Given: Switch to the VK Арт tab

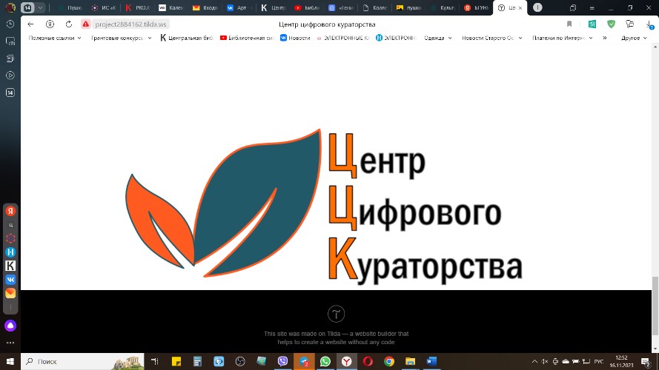Looking at the screenshot, I should point(239,7).
